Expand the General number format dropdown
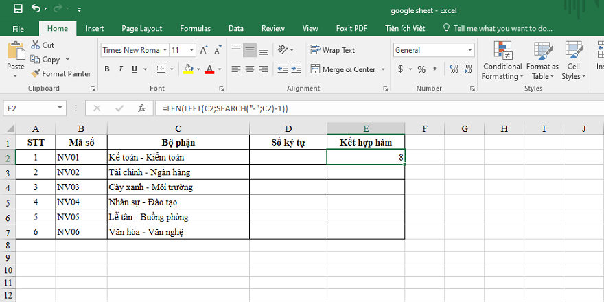 pos(470,50)
